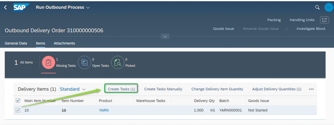Click the 1.000 delivery quantity value
This screenshot has width=334, height=125.
point(199,110)
